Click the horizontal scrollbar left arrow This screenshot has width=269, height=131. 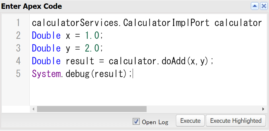(x=34, y=109)
